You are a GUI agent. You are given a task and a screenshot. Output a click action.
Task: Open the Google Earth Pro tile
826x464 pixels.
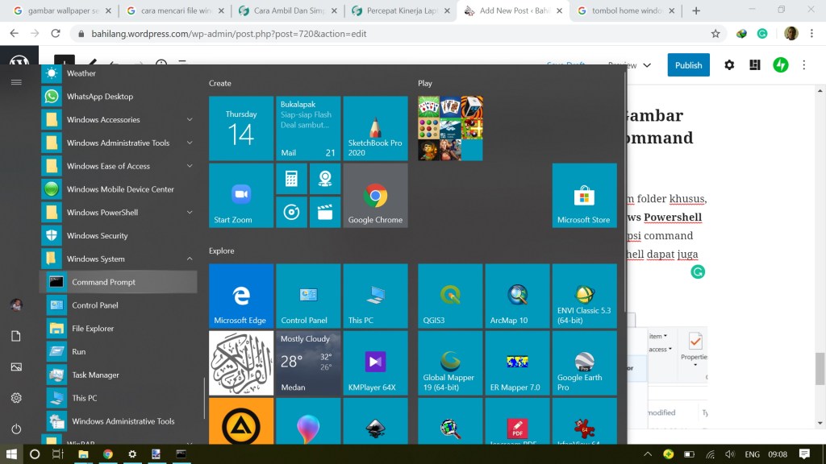click(x=584, y=362)
